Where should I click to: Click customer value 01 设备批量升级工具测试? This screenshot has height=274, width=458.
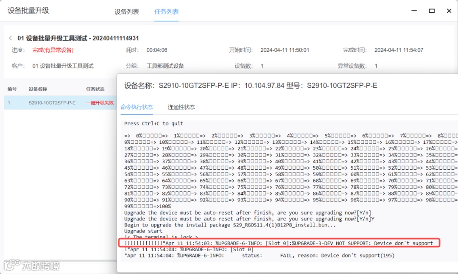(63, 66)
